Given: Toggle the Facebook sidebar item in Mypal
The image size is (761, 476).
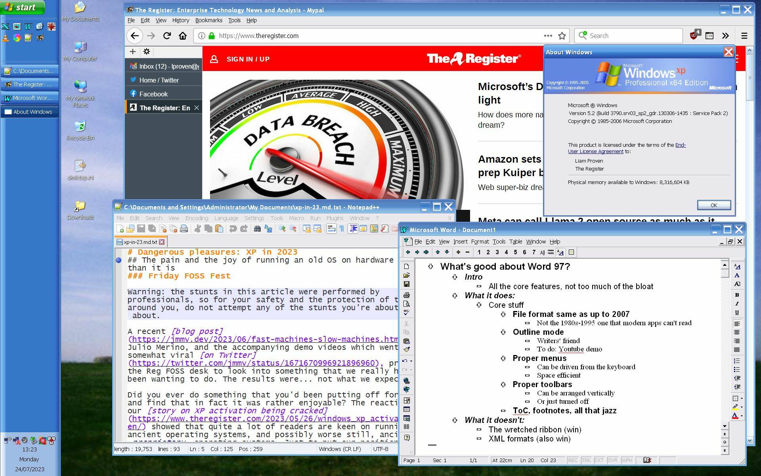Looking at the screenshot, I should tap(153, 94).
